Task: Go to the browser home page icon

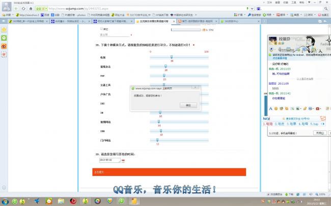Action: coord(31,9)
